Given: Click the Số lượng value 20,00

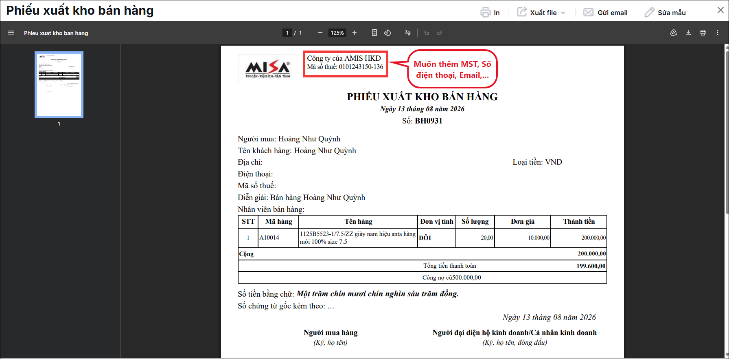Looking at the screenshot, I should tap(487, 238).
